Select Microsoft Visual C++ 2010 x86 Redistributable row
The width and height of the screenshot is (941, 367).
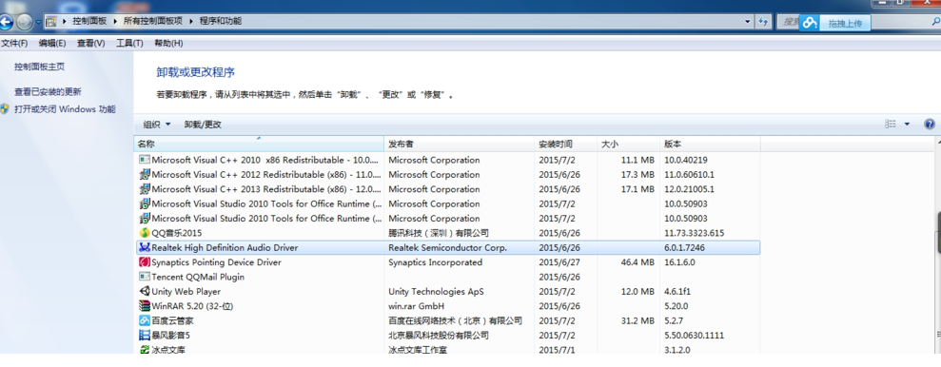tap(448, 160)
